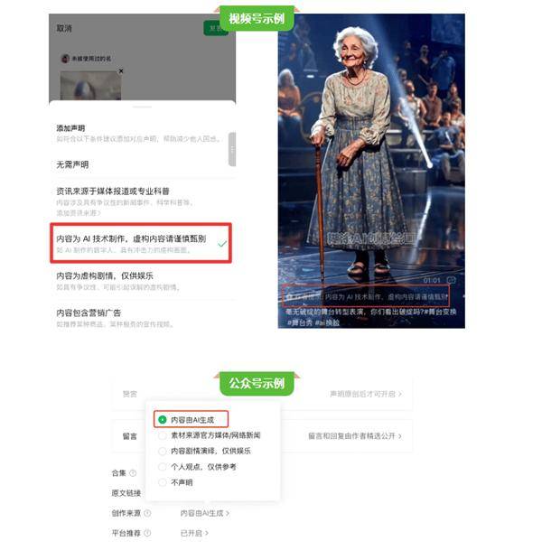Click the 创作来源 info help icon

(147, 513)
